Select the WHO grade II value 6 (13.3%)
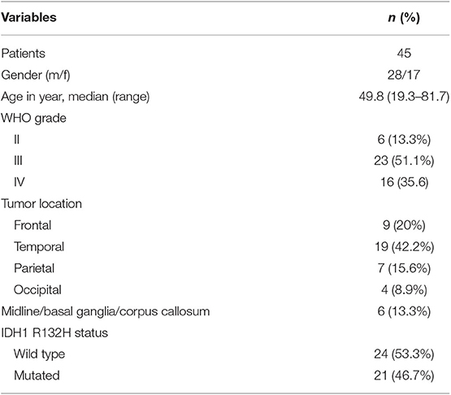The height and width of the screenshot is (395, 451). pyautogui.click(x=404, y=140)
